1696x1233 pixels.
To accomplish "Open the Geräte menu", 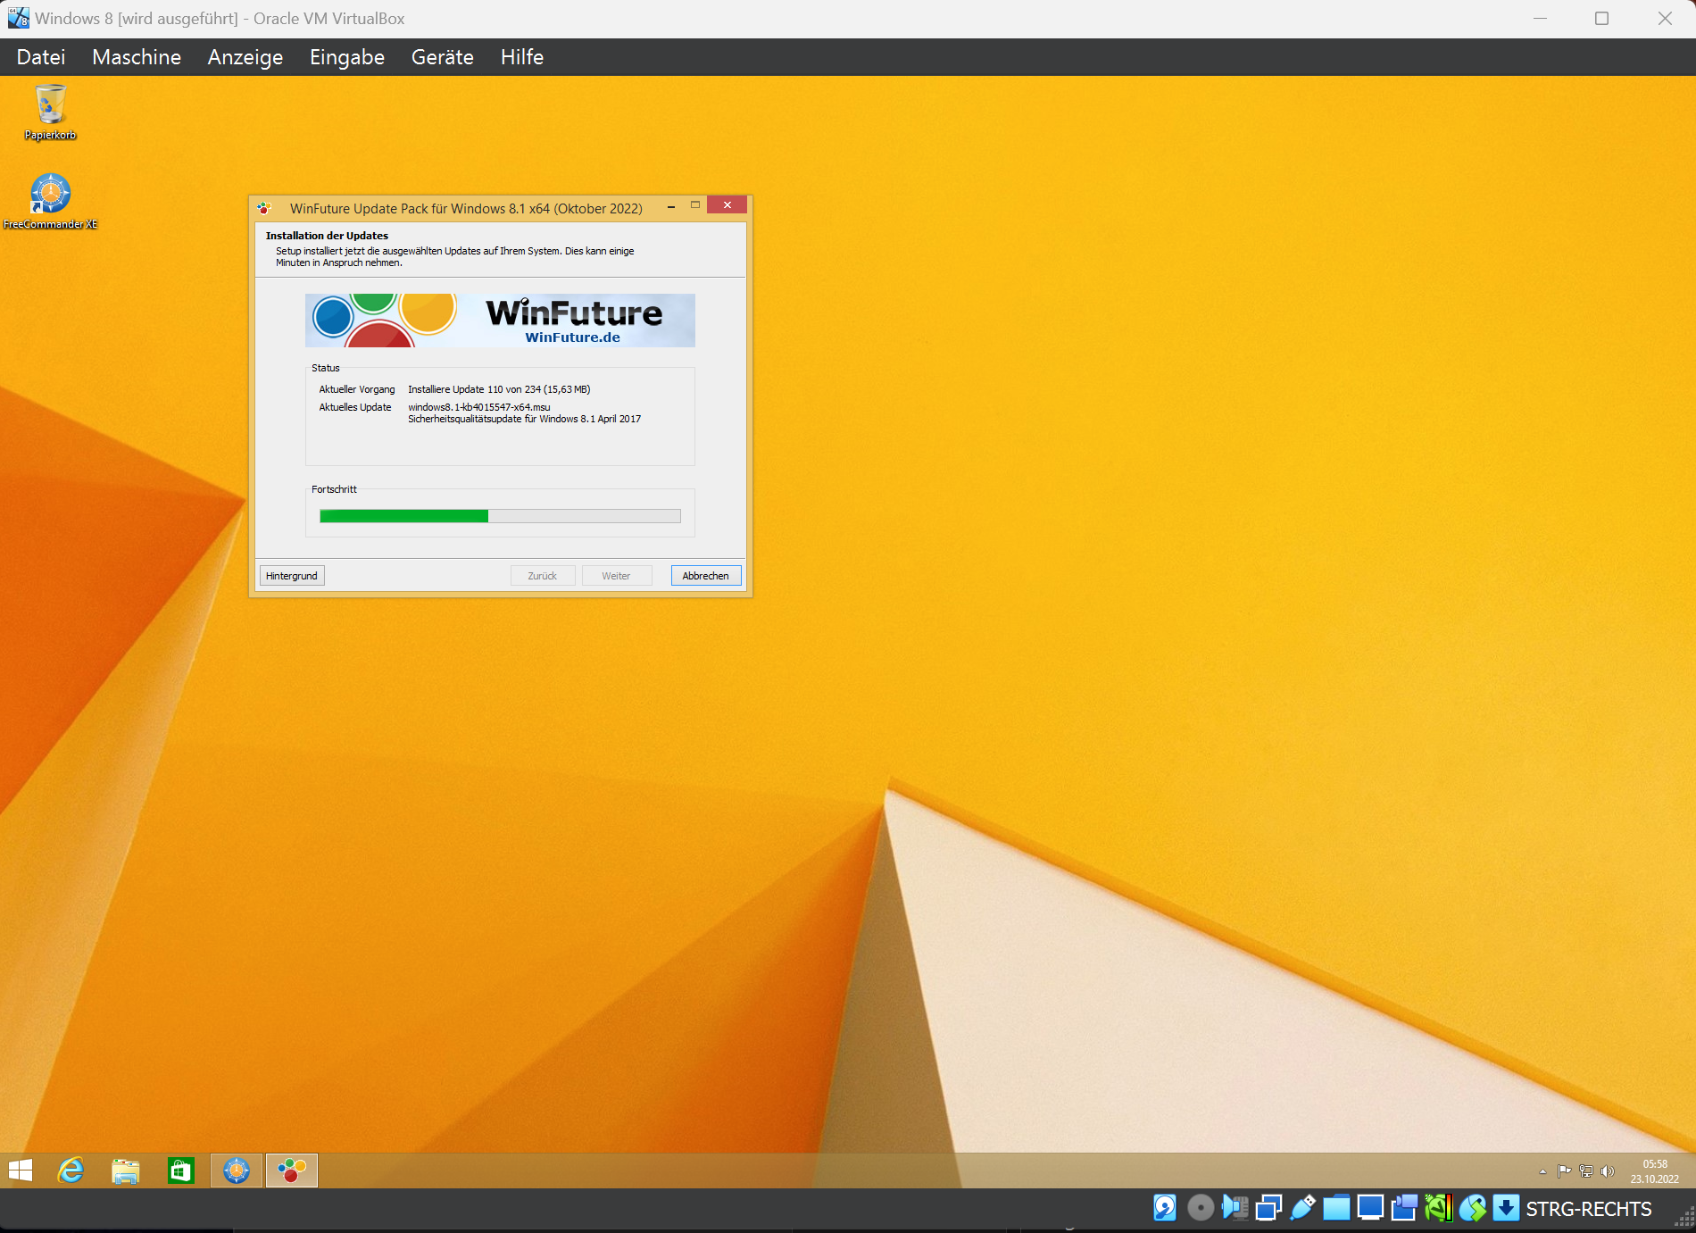I will point(443,57).
